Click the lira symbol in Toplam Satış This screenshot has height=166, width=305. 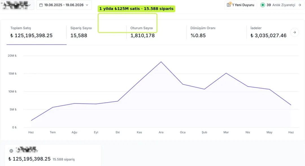[x=12, y=35]
